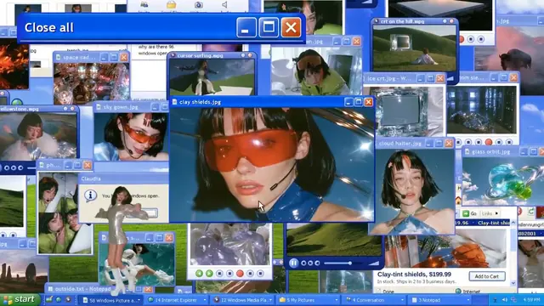Click the Internet zone globe in status bar
This screenshot has height=306, width=544.
(x=458, y=292)
